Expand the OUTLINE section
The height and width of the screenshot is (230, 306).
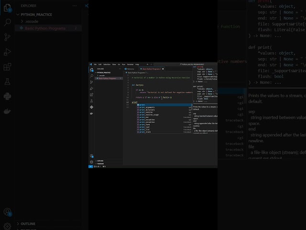coord(109,161)
